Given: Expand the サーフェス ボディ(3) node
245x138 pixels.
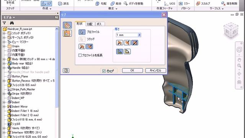Looking at the screenshot, I should click(x=4, y=38).
